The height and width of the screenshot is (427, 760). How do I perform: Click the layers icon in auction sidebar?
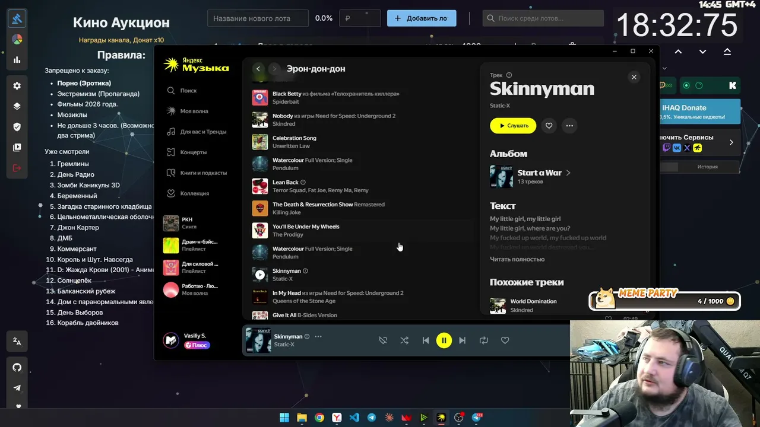point(17,107)
